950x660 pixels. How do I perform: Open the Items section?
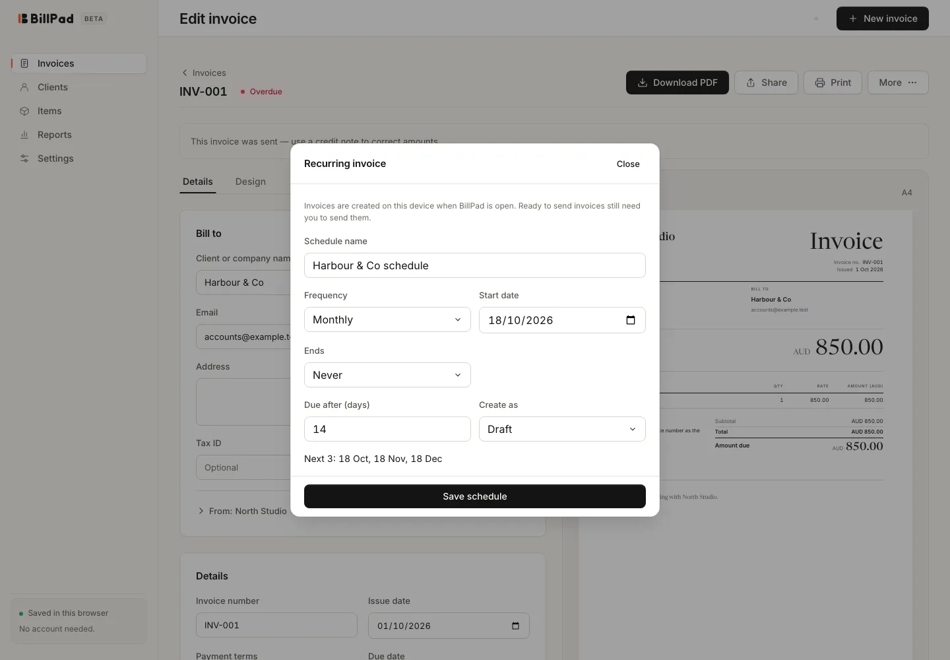coord(79,111)
